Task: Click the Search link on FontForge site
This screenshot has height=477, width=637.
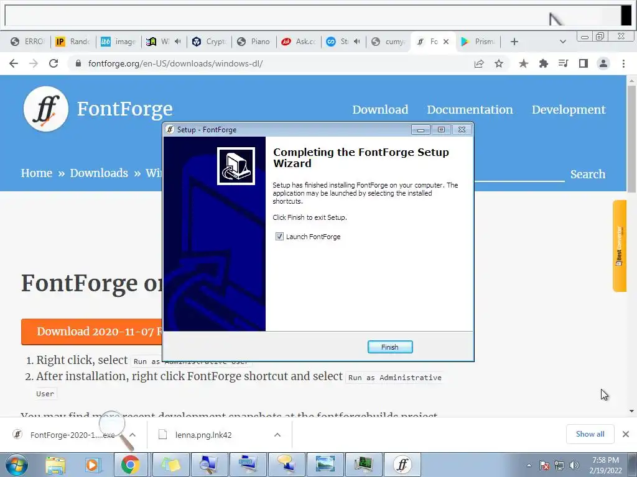Action: [588, 174]
